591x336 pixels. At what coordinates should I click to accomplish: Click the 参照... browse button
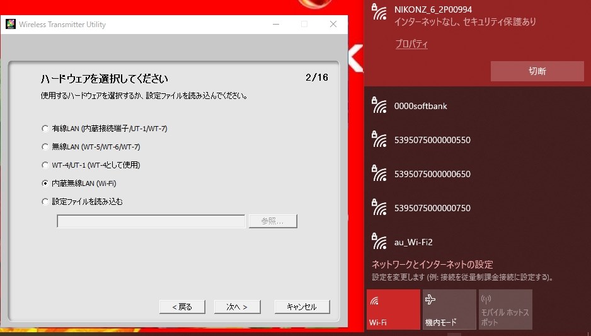[273, 221]
